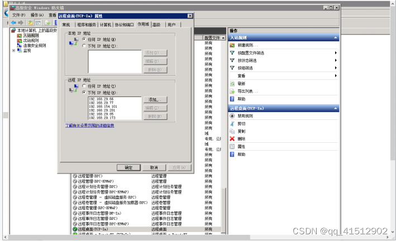Select 连接安全规则 in the console tree

click(35, 45)
